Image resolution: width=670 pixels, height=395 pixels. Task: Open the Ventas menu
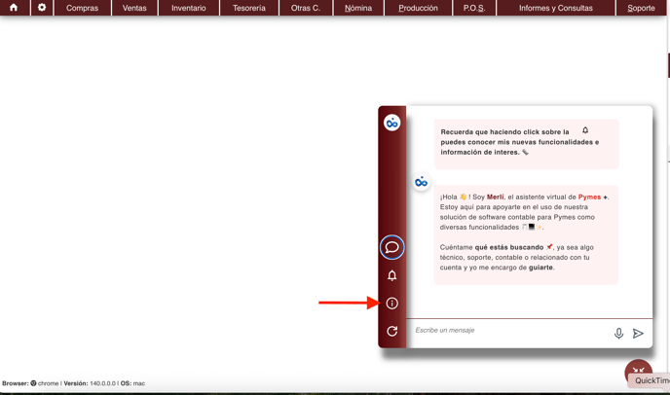pyautogui.click(x=134, y=8)
